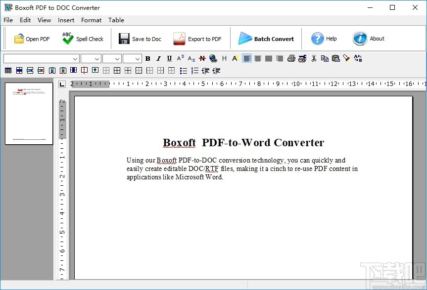This screenshot has width=427, height=290.
Task: Apply center text alignment
Action: click(x=258, y=58)
